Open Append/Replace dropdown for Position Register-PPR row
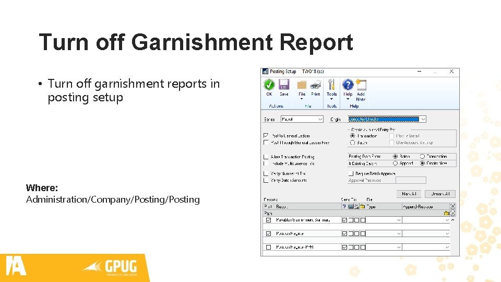501x282 pixels. 447,247
